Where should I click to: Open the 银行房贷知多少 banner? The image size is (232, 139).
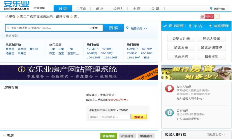pyautogui.click(x=196, y=72)
